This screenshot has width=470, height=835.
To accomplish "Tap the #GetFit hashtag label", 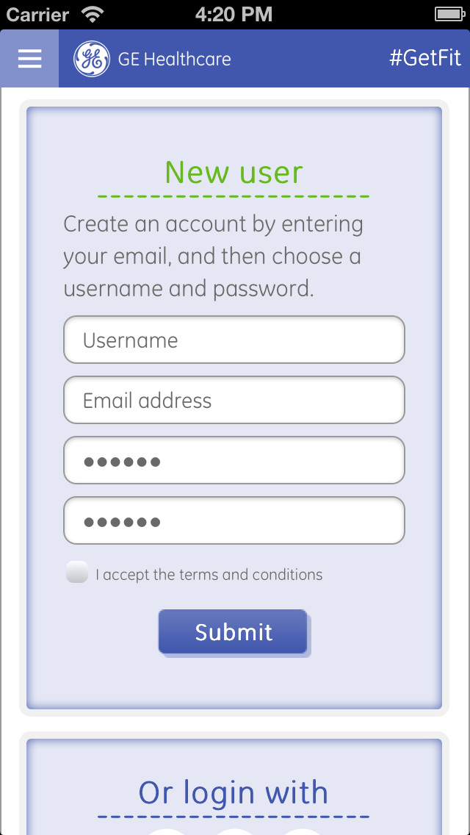I will [x=424, y=58].
